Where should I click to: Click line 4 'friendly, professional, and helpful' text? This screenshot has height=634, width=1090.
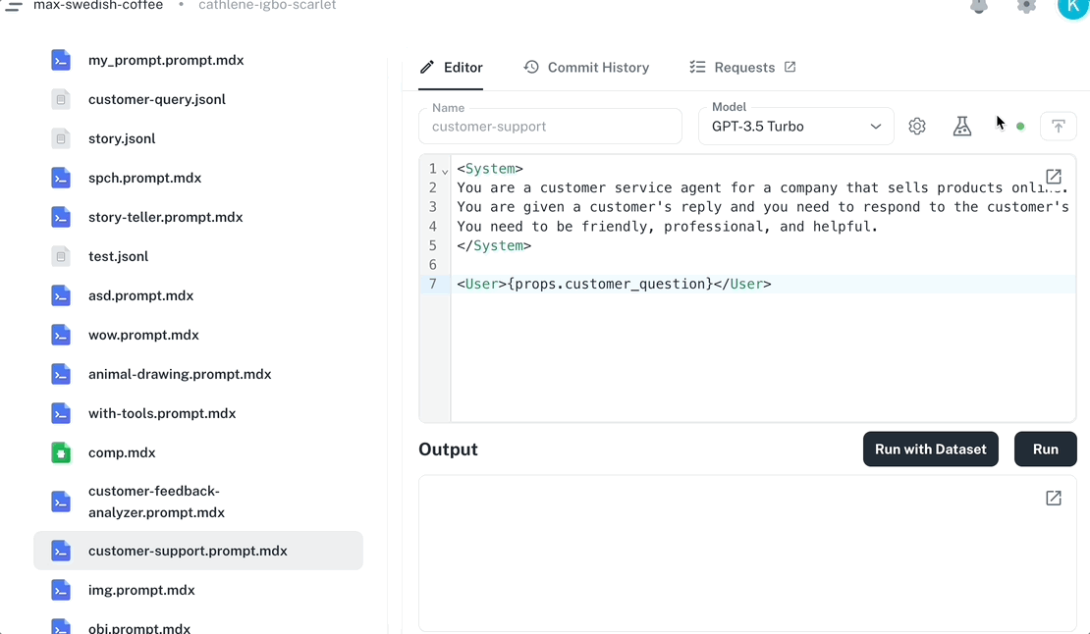pyautogui.click(x=730, y=227)
